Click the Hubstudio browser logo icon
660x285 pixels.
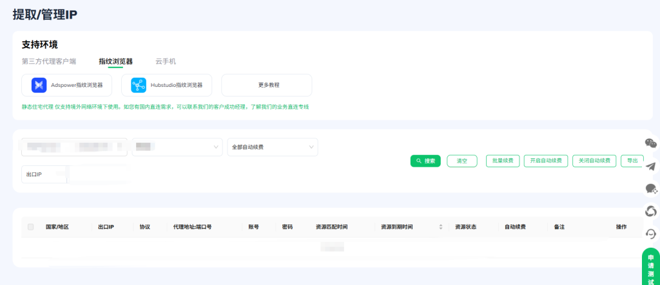coord(139,85)
